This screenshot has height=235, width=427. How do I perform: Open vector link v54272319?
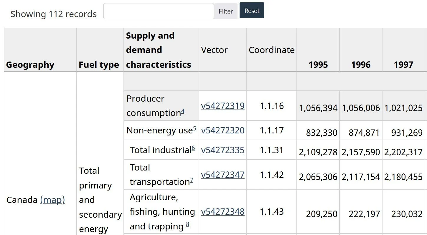[222, 106]
